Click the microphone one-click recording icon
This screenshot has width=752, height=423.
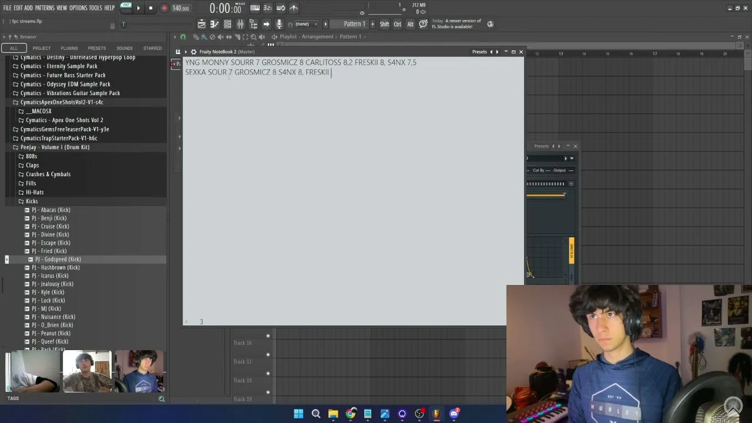tap(279, 24)
